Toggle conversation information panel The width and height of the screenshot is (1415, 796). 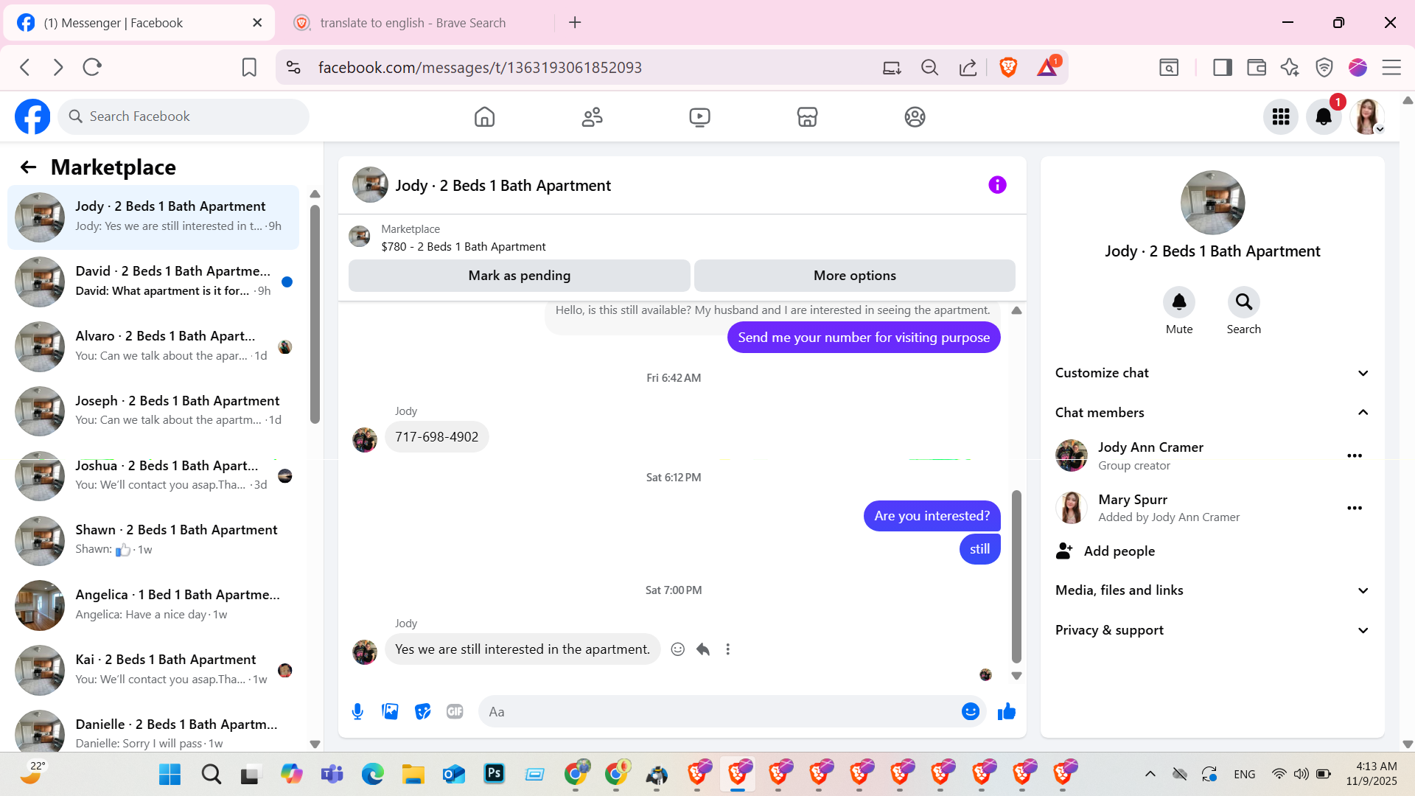997,185
